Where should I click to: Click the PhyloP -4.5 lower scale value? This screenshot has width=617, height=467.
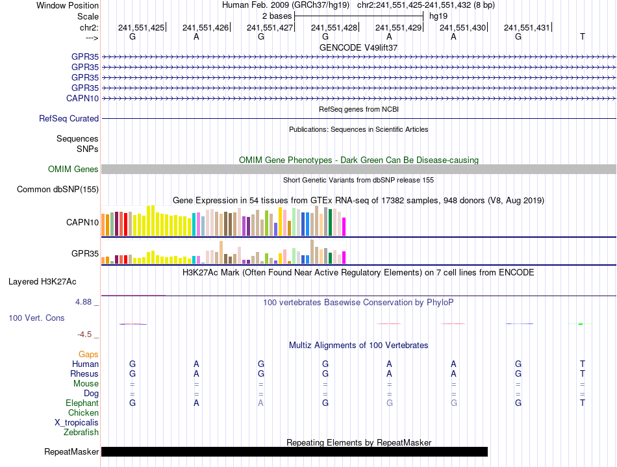(84, 334)
